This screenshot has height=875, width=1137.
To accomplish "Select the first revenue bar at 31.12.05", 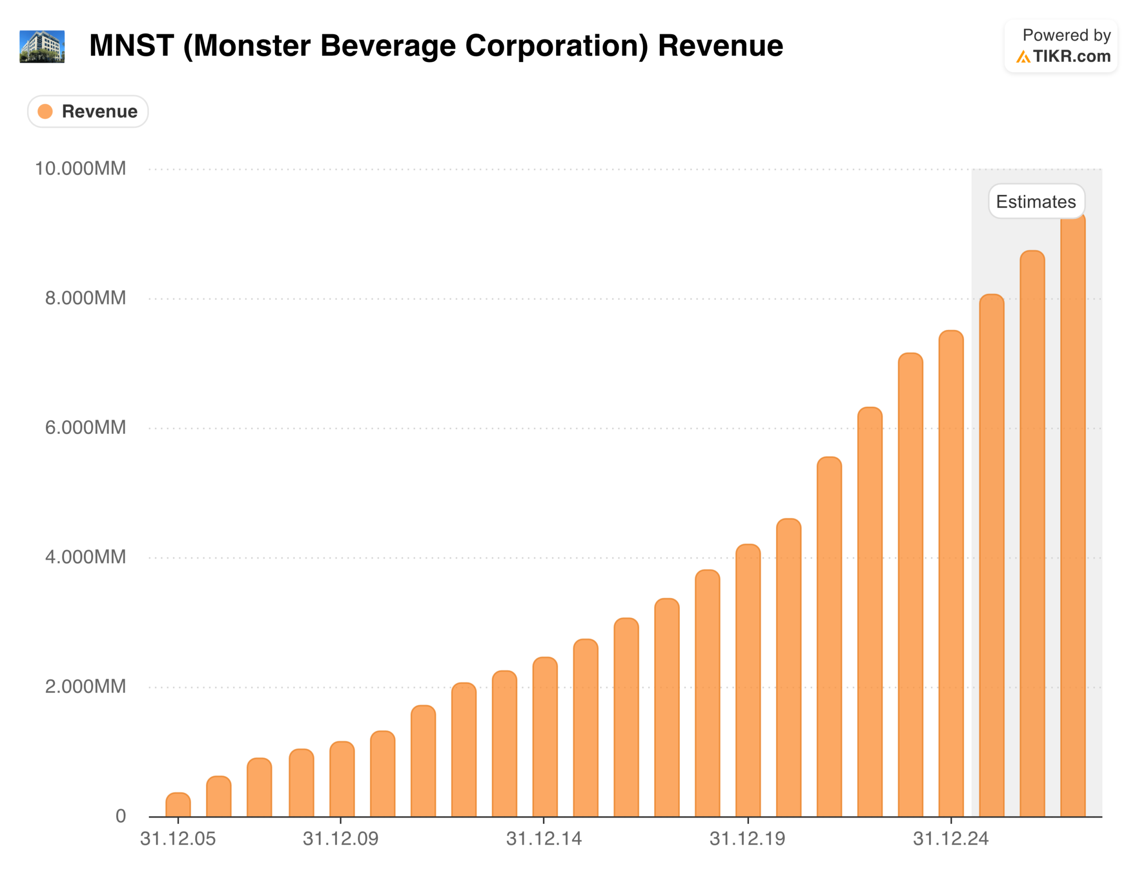I will pos(178,805).
